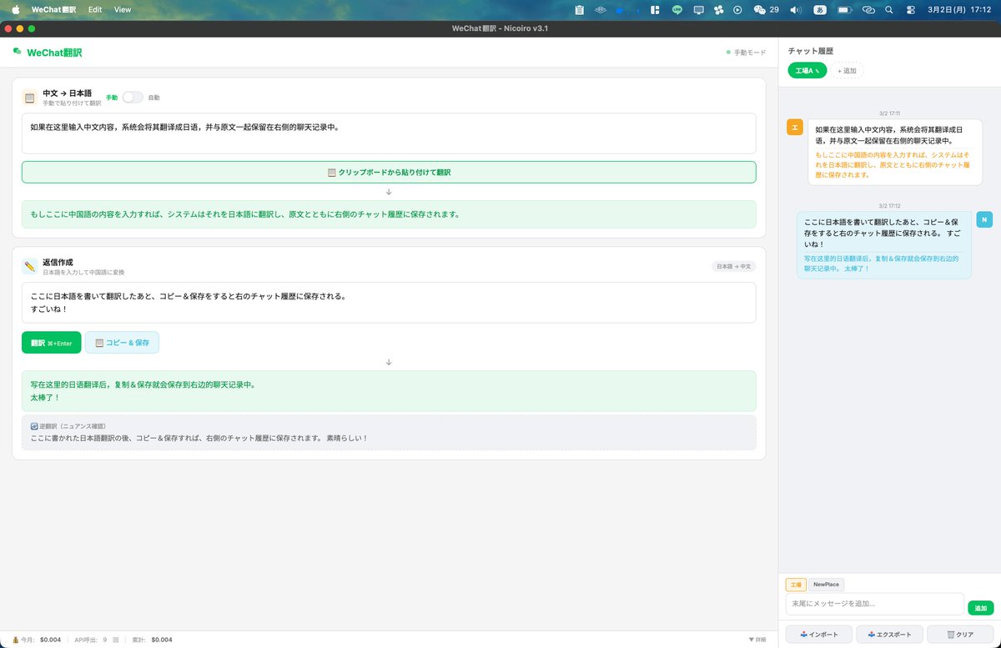
Task: Click the volume icon in the menu bar
Action: coord(796,10)
